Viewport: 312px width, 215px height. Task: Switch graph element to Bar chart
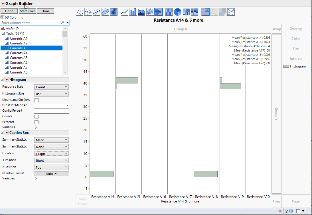pyautogui.click(x=133, y=12)
